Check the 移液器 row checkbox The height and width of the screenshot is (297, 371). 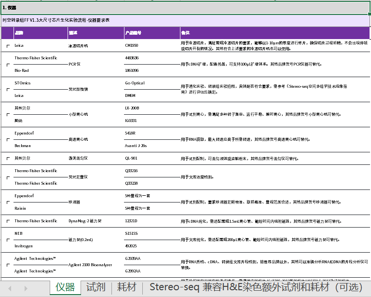[8, 202]
